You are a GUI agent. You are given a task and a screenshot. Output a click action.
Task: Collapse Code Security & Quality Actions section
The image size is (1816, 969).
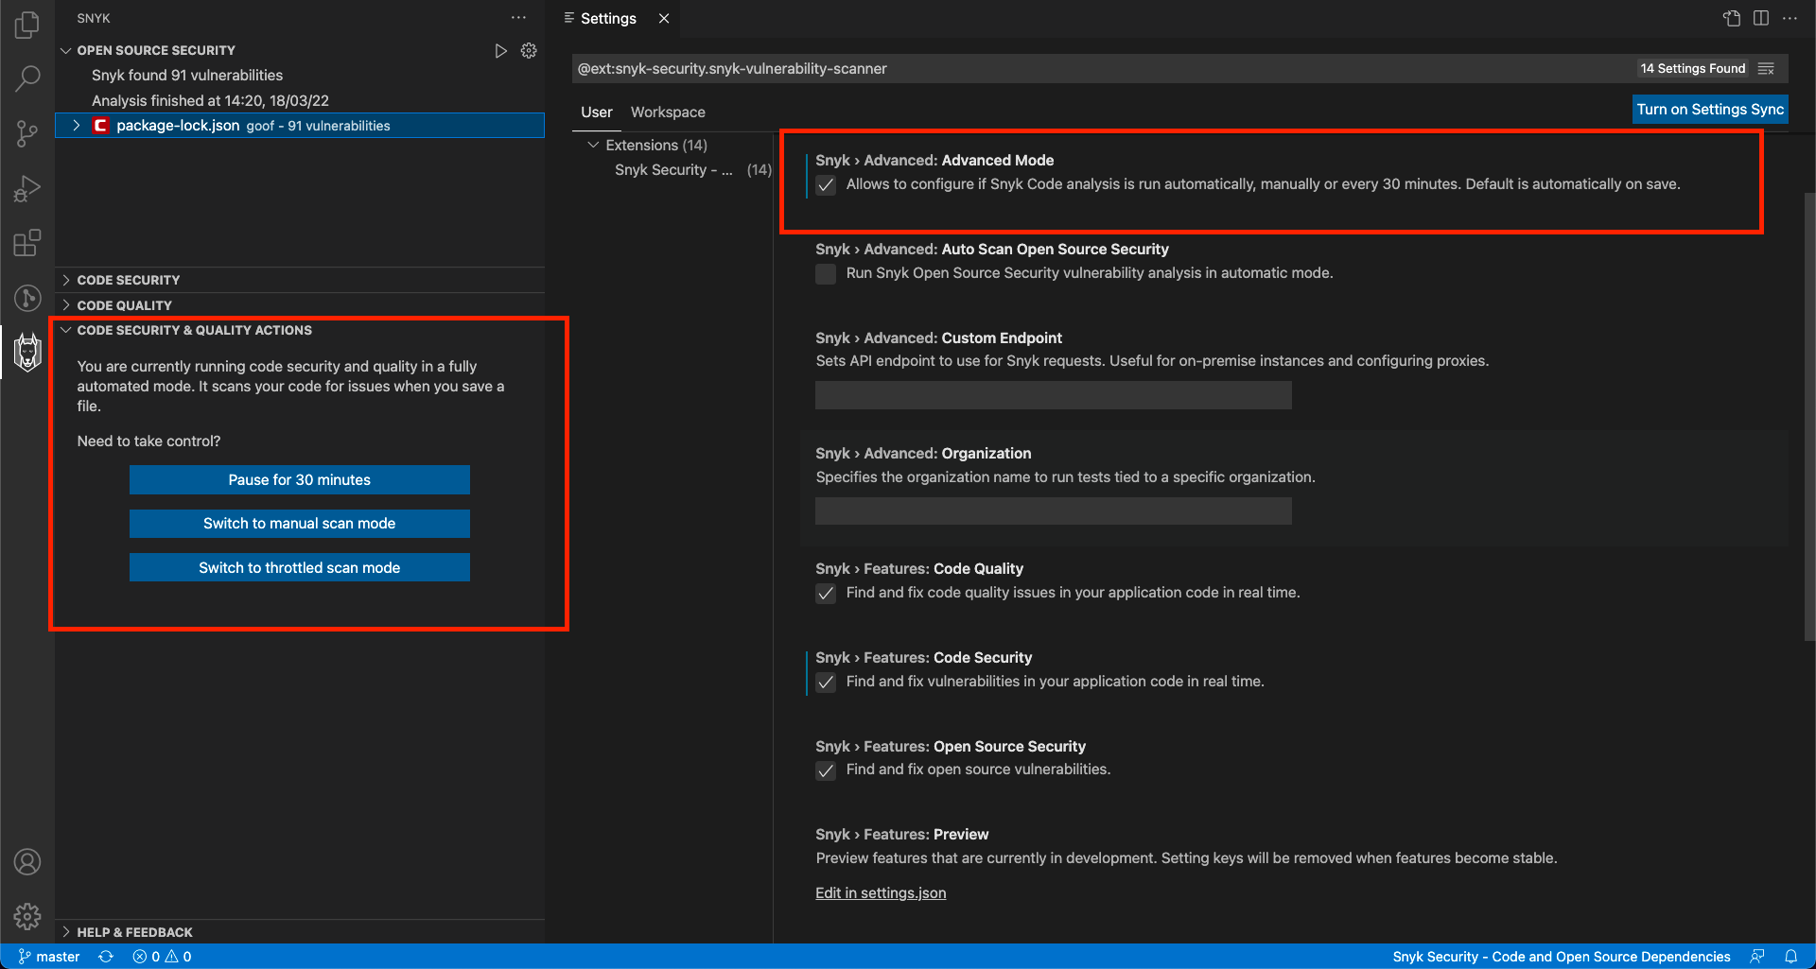[x=65, y=330]
